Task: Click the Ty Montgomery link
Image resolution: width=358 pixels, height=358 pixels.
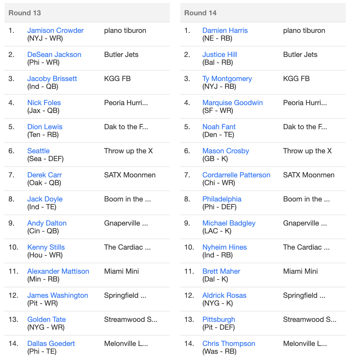Action: [227, 79]
